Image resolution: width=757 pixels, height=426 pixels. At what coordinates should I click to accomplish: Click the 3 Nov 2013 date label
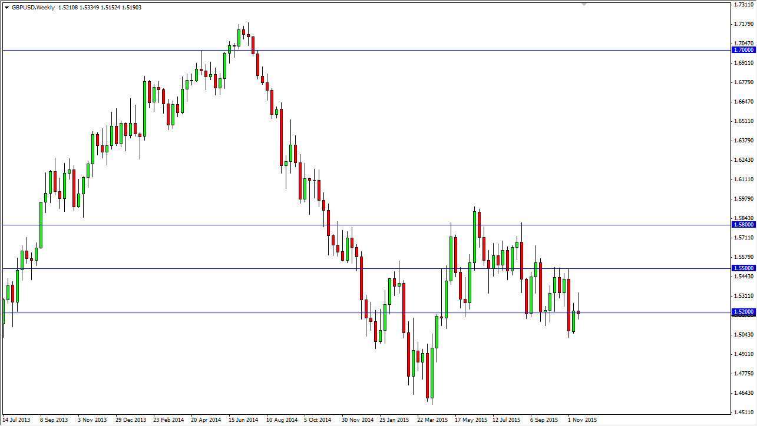pyautogui.click(x=92, y=420)
